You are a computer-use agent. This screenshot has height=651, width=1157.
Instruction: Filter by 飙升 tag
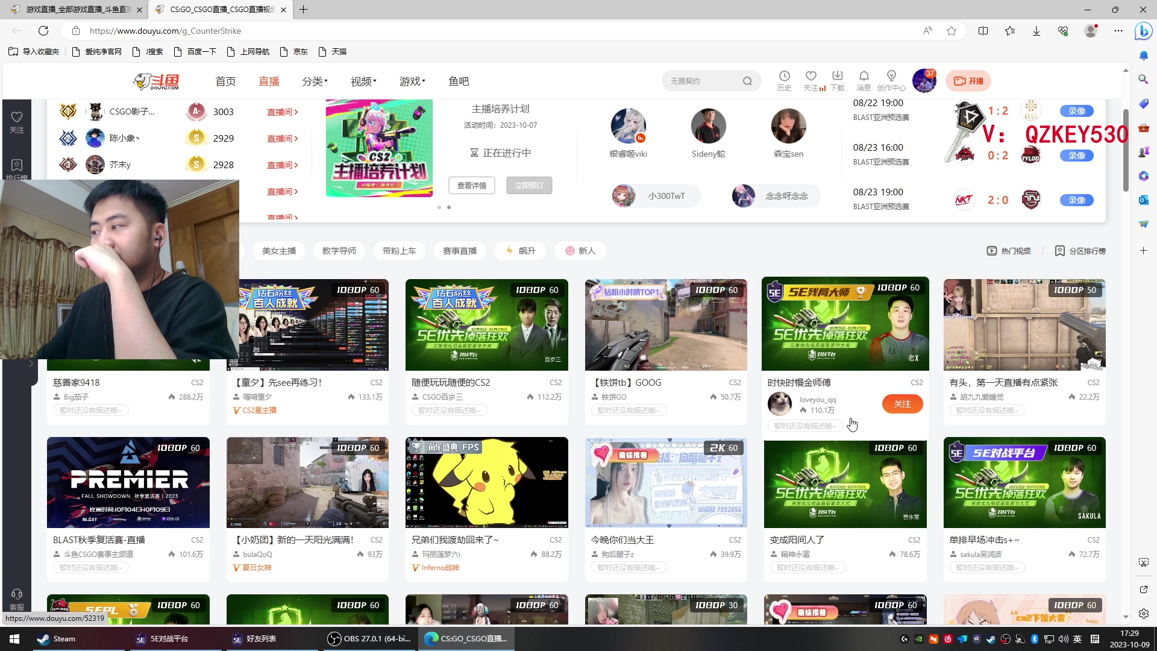520,251
